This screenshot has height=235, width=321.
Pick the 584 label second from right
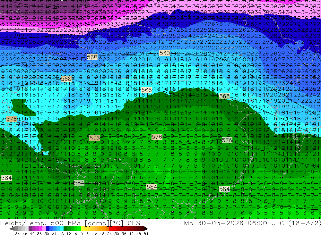pos(152,187)
